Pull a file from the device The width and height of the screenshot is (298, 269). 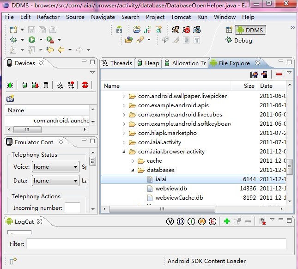[x=254, y=74]
